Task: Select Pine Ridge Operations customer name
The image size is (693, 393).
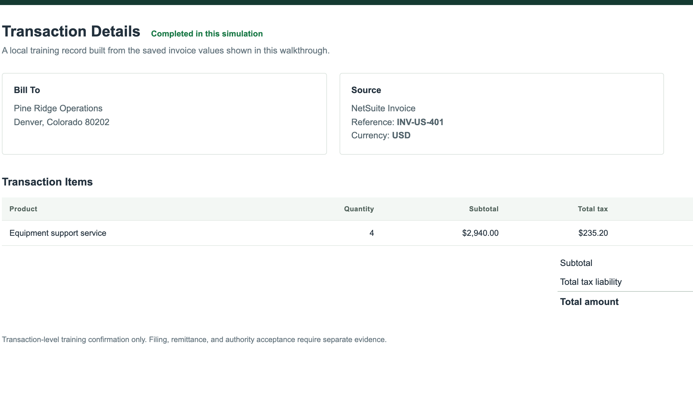Action: pos(58,108)
